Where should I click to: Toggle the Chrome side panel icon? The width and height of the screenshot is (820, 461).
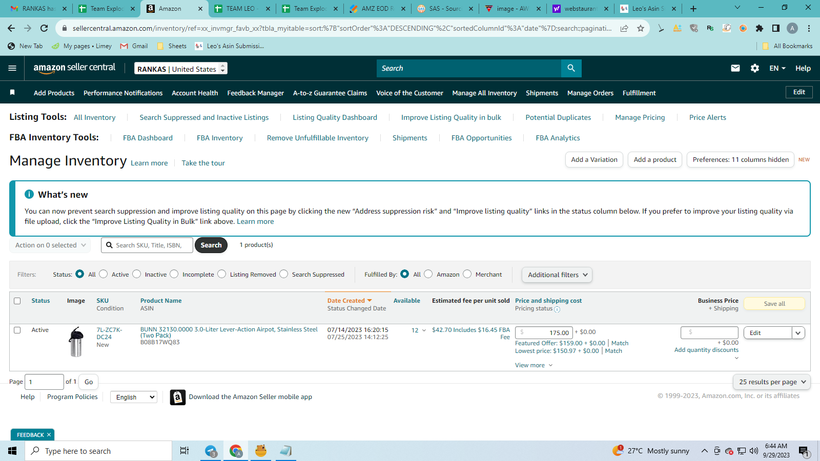coord(776,28)
